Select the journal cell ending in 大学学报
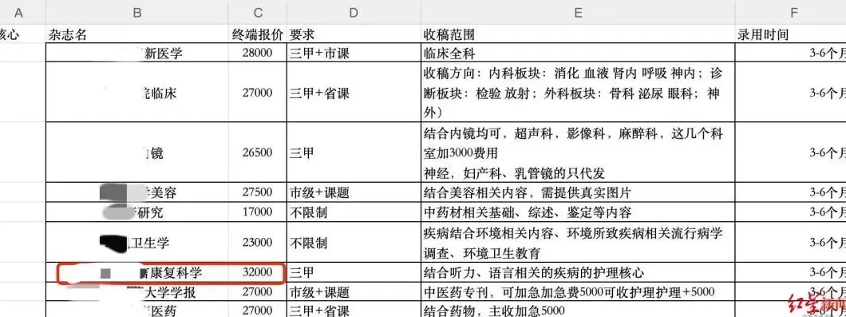This screenshot has width=846, height=317. tap(137, 292)
